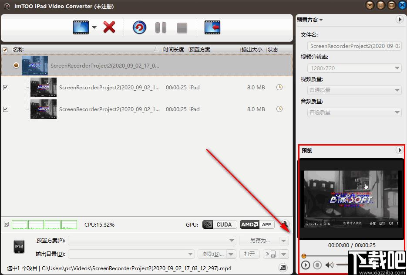Viewport: 407px width, 275px height.
Task: Click the preview video frame
Action: click(351, 199)
